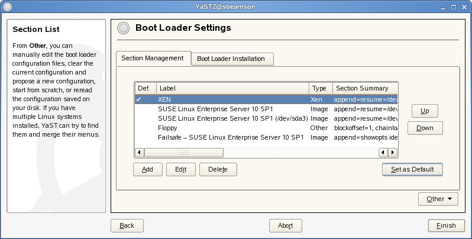
Task: Switch to Boot Loader Installation tab
Action: 232,59
